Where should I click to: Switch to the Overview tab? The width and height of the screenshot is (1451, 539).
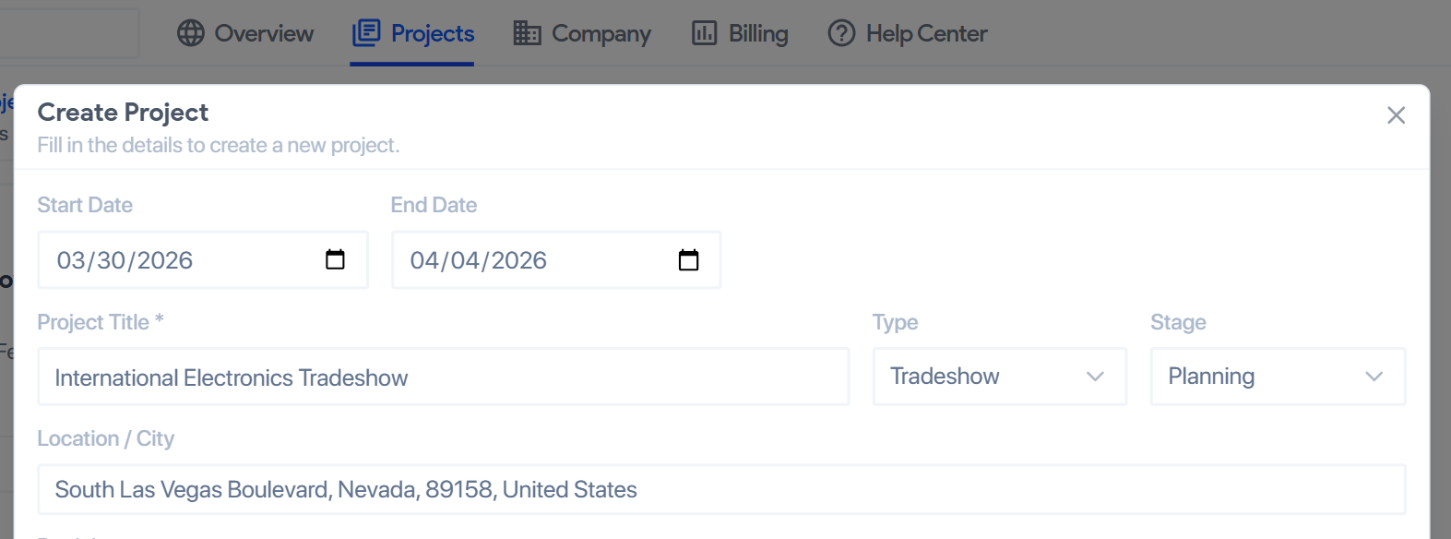point(264,32)
